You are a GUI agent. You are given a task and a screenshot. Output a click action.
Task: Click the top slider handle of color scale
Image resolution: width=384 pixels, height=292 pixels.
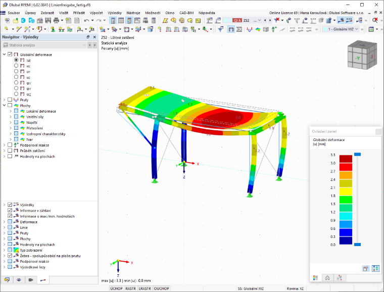357,154
